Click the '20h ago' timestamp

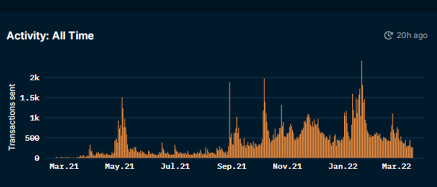coord(412,35)
